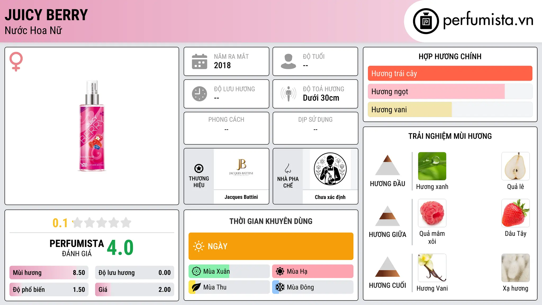The width and height of the screenshot is (542, 305).
Task: Click the Nước Hoa Nữ subtitle
Action: pyautogui.click(x=33, y=30)
